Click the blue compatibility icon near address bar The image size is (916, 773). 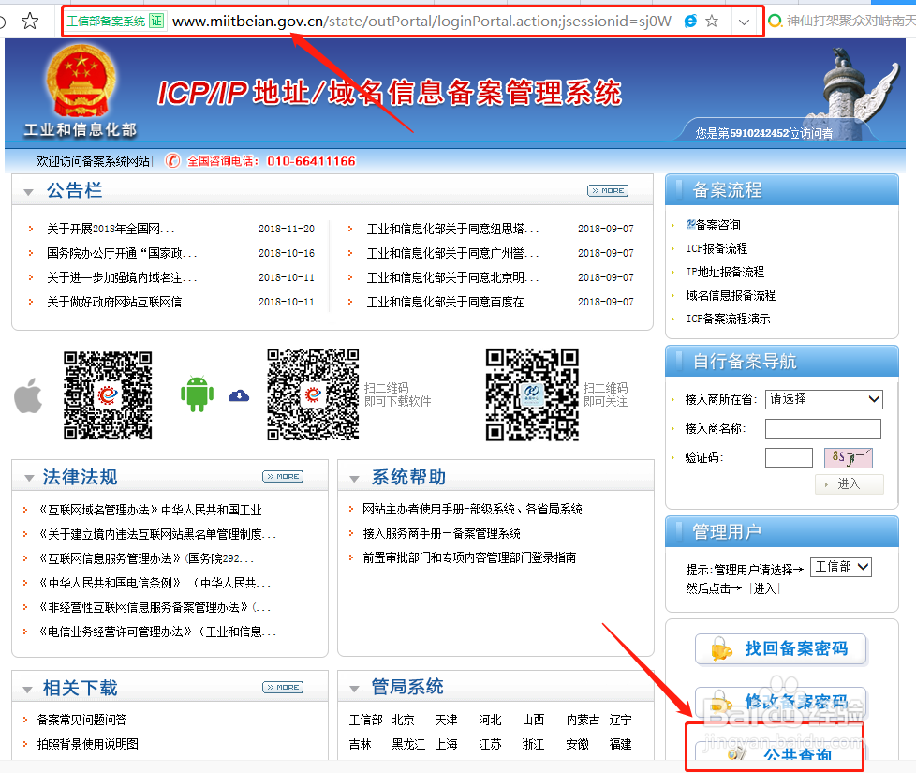[x=690, y=20]
